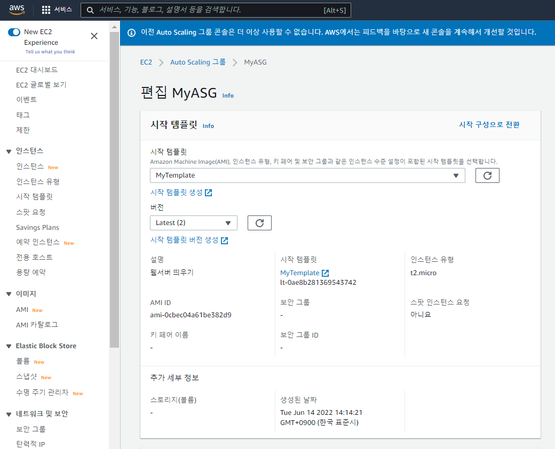Viewport: 555px width, 449px height.
Task: Collapse the 이미지 sidebar section
Action: pos(9,294)
